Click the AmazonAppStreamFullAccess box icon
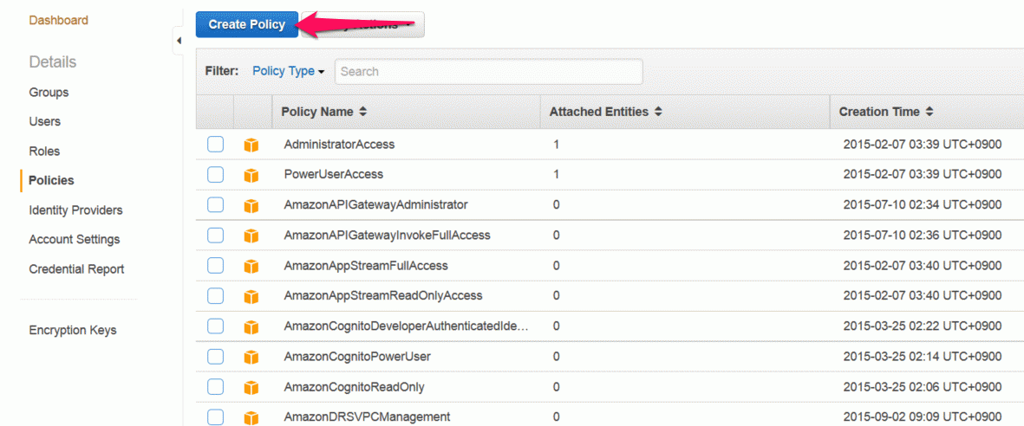 pyautogui.click(x=251, y=266)
